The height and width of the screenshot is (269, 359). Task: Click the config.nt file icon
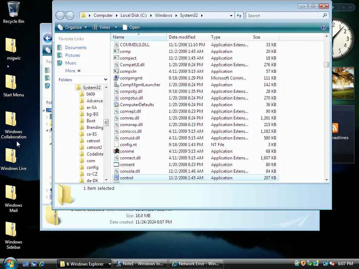[116, 144]
